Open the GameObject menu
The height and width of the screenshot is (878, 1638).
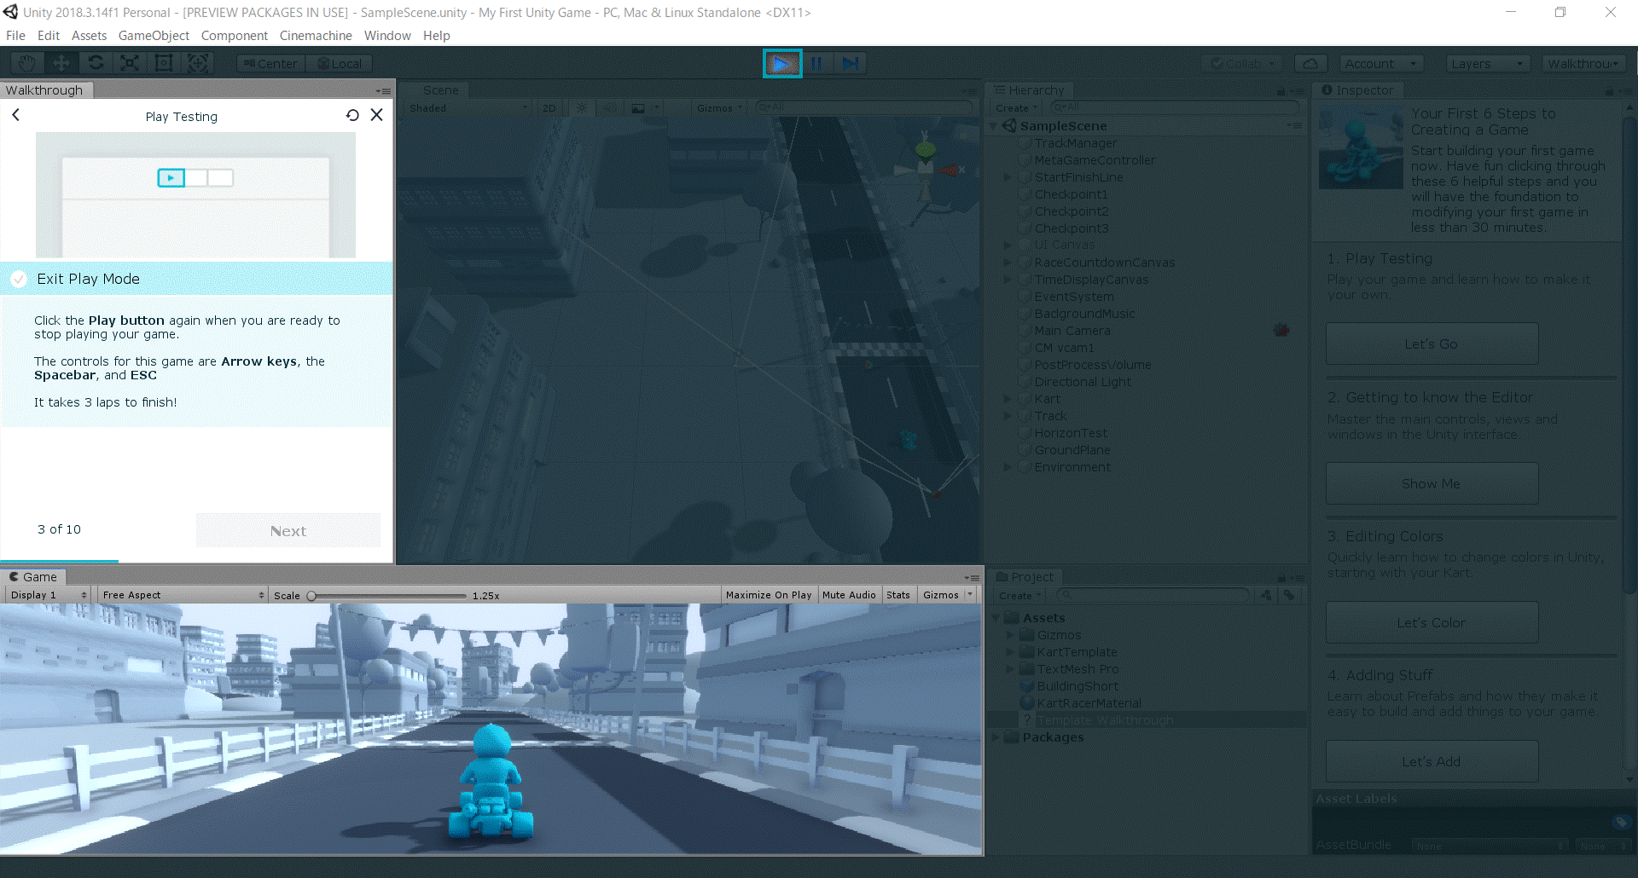pyautogui.click(x=154, y=36)
